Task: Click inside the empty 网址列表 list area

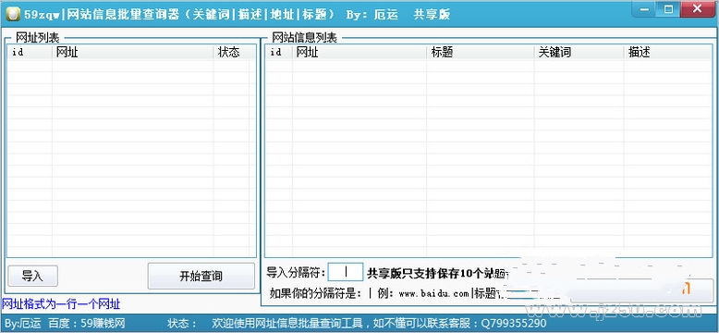Action: 131,158
